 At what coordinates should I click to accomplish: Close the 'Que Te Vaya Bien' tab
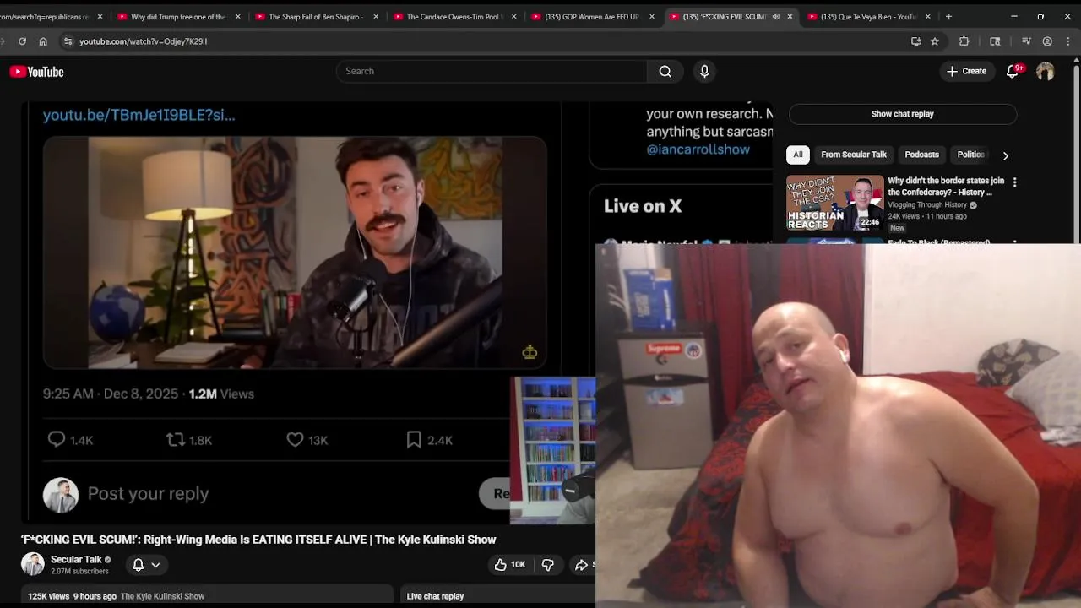(x=927, y=16)
